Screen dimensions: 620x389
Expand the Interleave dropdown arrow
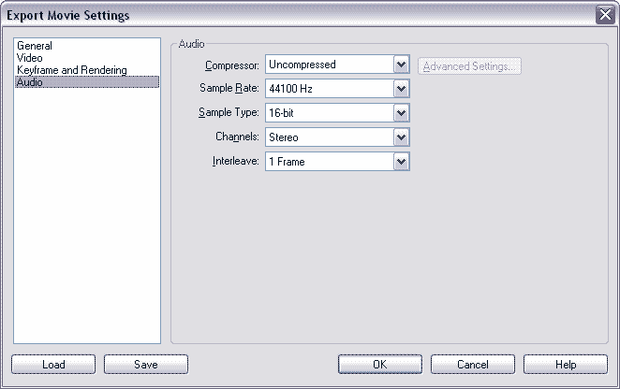point(402,162)
